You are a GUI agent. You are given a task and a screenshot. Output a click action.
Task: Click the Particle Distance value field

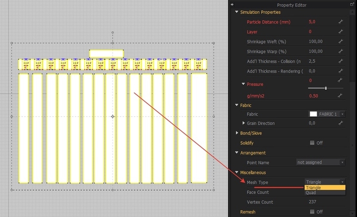[321, 22]
